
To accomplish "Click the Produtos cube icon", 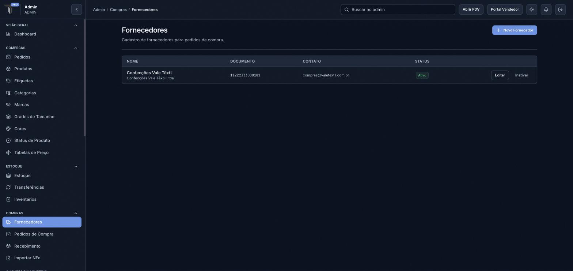I will [8, 69].
